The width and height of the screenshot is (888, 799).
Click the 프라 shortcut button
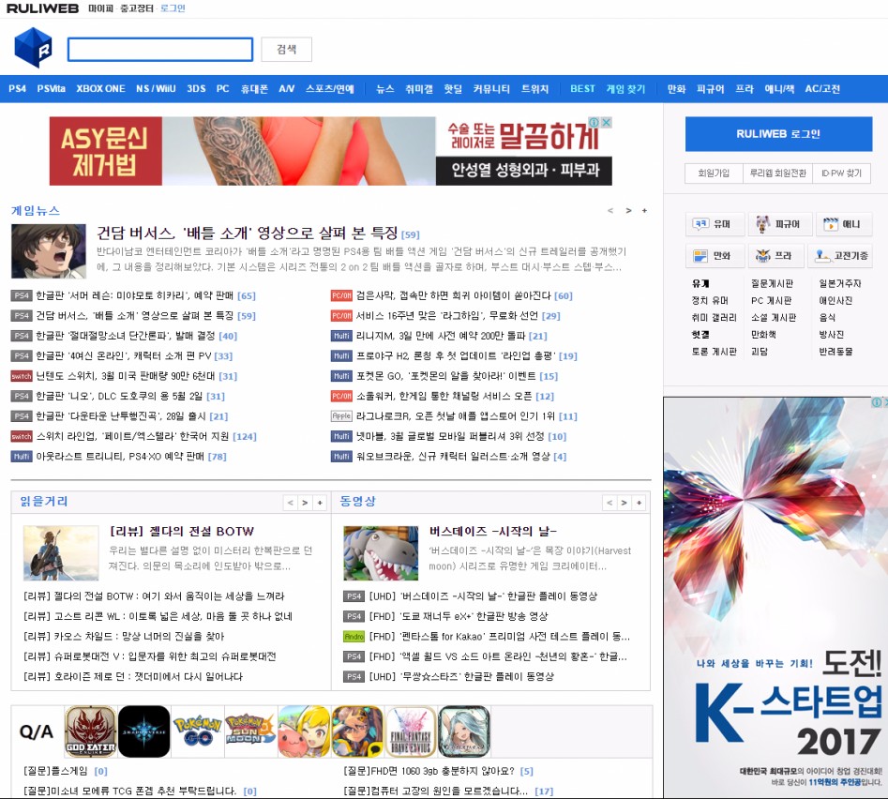point(775,256)
